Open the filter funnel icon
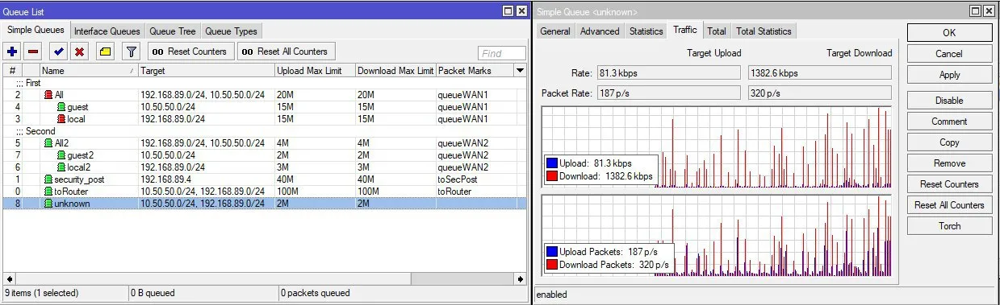1000x305 pixels. 131,52
